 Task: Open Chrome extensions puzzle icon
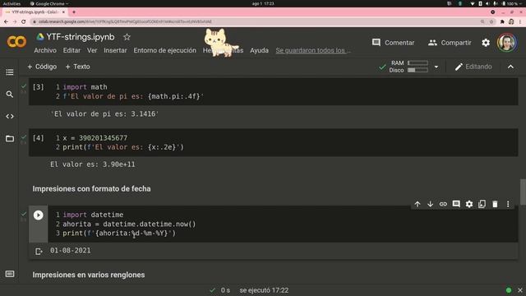tap(502, 21)
